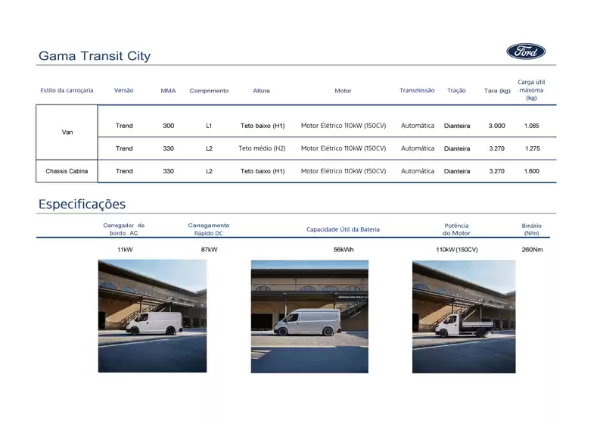Click the '260Nm' torque value
Image resolution: width=600 pixels, height=424 pixels.
(532, 250)
